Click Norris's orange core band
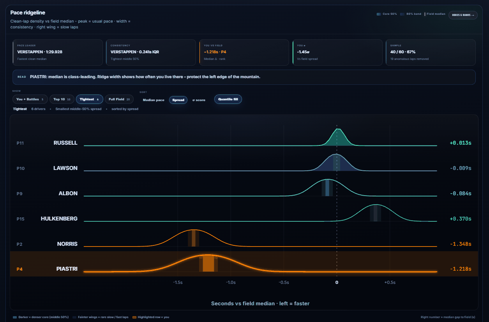Screen dimensions: 489x322 (194, 238)
